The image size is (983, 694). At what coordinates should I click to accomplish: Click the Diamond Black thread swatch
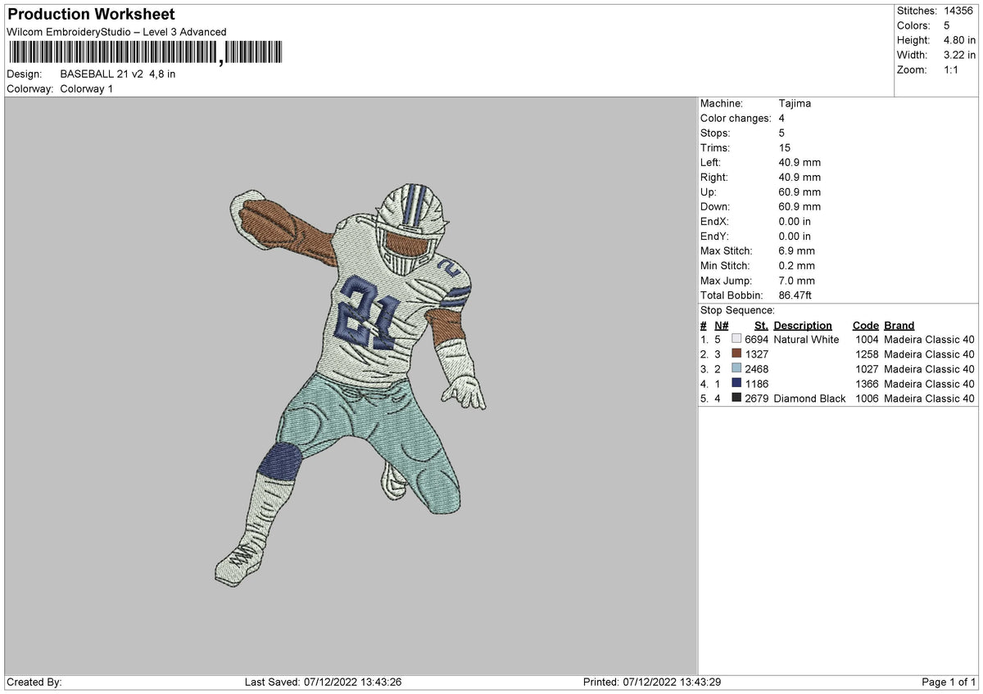coord(736,398)
